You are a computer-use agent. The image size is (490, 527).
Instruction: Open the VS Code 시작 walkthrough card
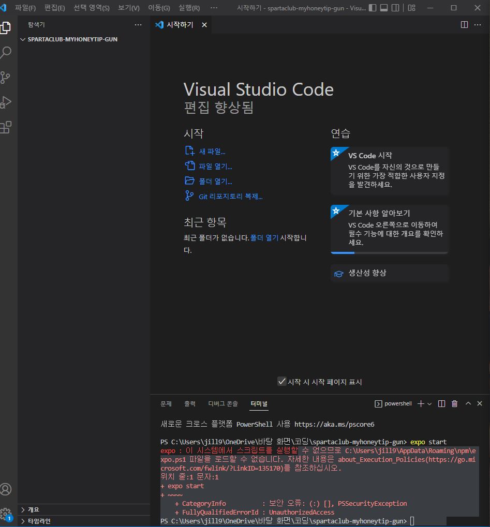pyautogui.click(x=390, y=171)
